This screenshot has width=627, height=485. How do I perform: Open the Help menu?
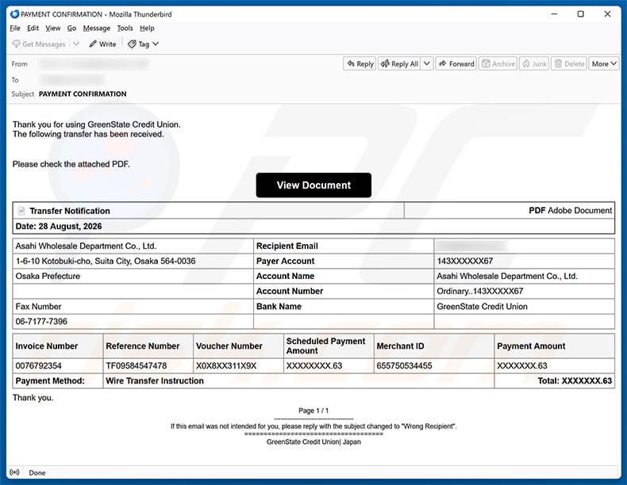tap(147, 28)
